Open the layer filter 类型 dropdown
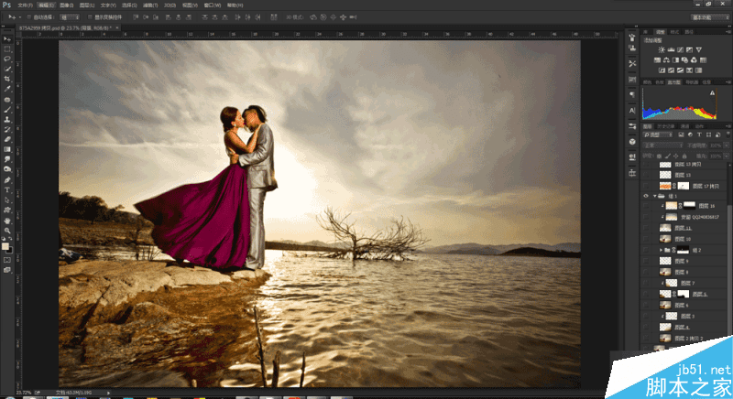Image resolution: width=733 pixels, height=399 pixels. pos(658,135)
